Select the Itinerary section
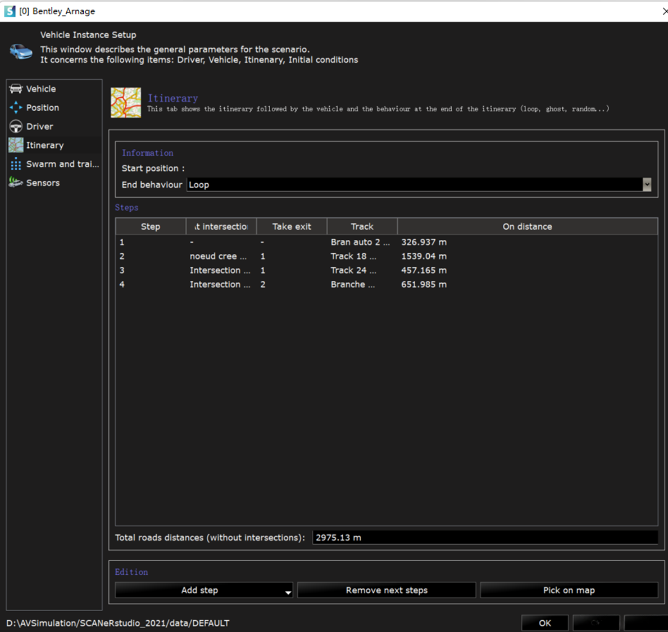 (54, 146)
